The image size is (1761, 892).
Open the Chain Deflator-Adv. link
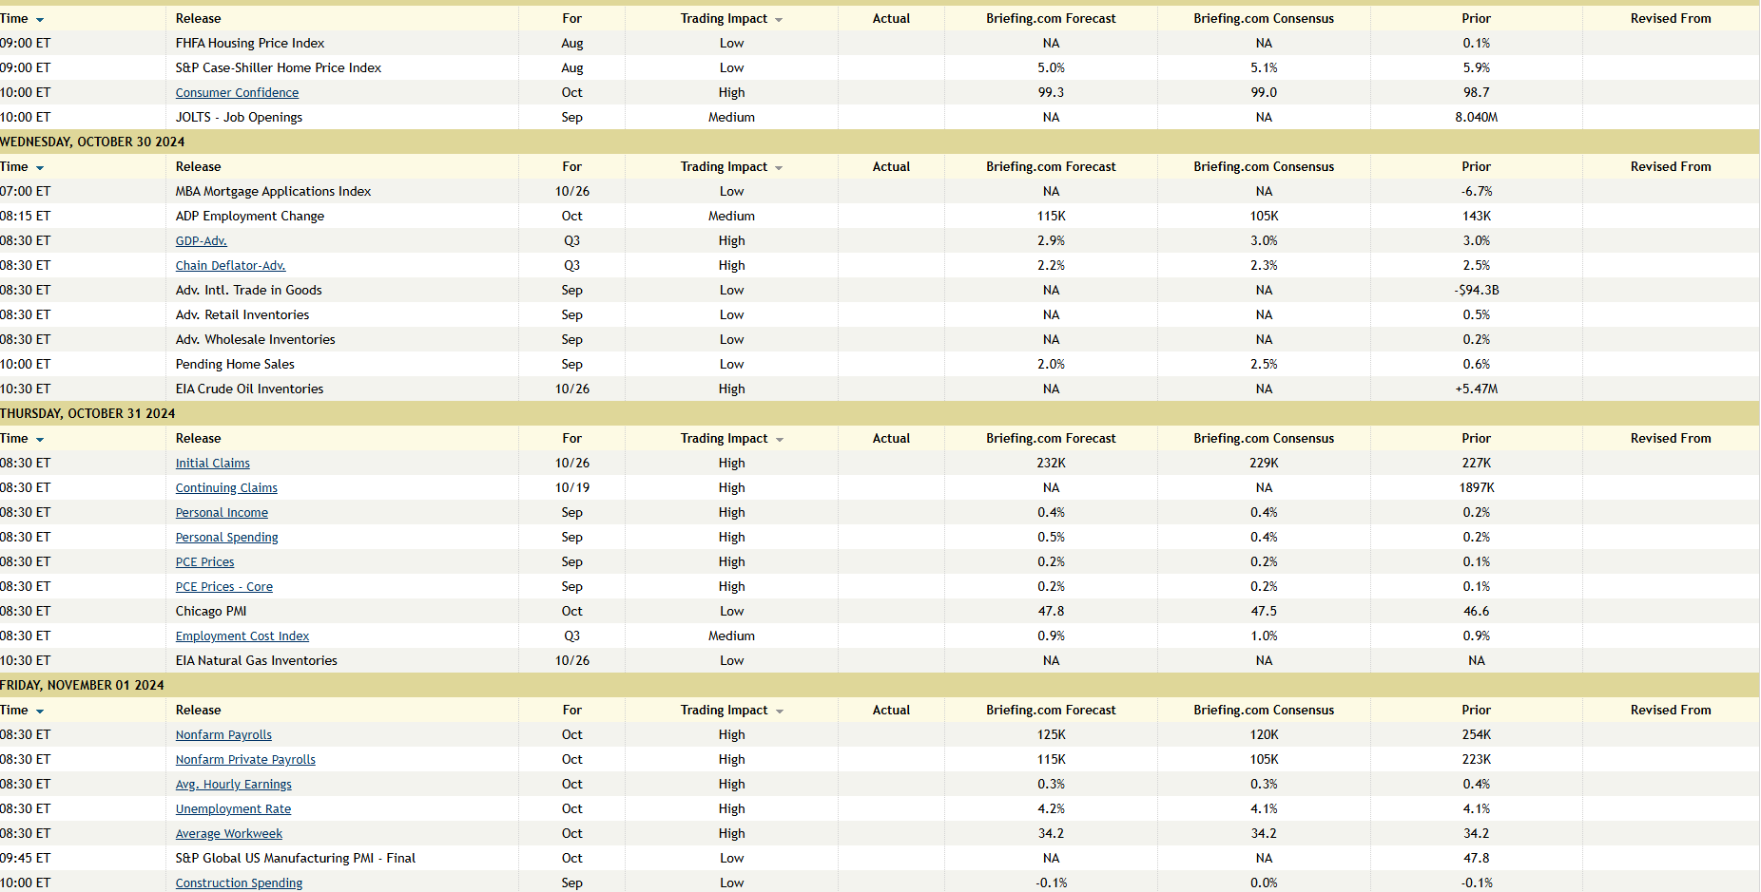coord(230,265)
